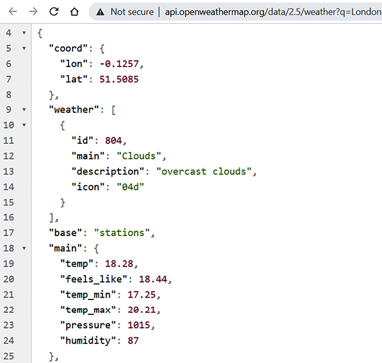Open site info via Not secure label

pyautogui.click(x=132, y=12)
